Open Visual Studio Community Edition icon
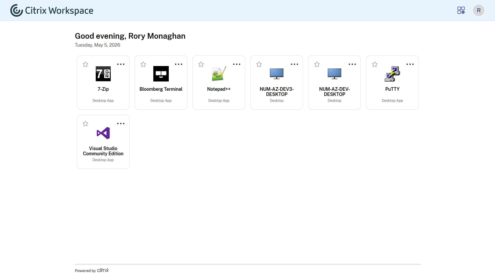This screenshot has width=495, height=278. 103,133
